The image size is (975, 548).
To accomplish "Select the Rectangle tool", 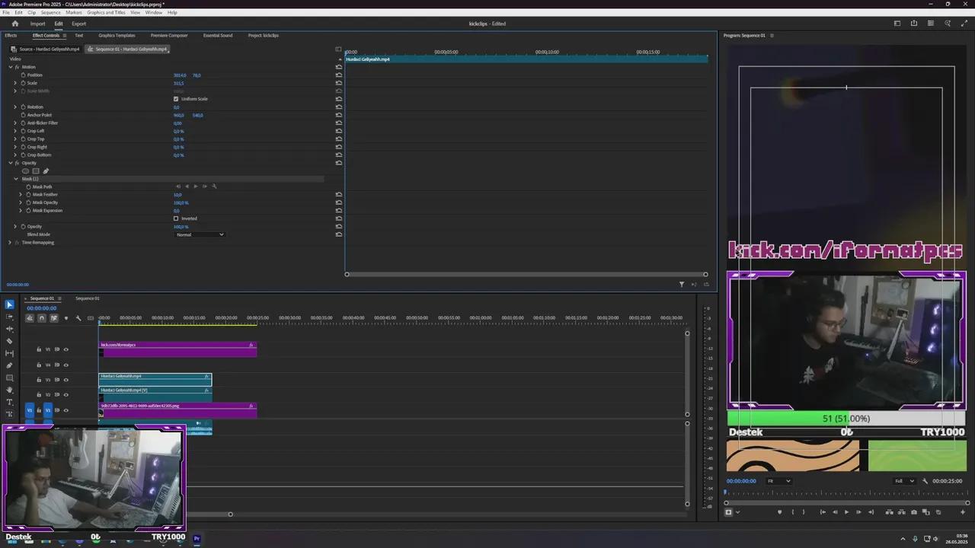I will pos(9,378).
